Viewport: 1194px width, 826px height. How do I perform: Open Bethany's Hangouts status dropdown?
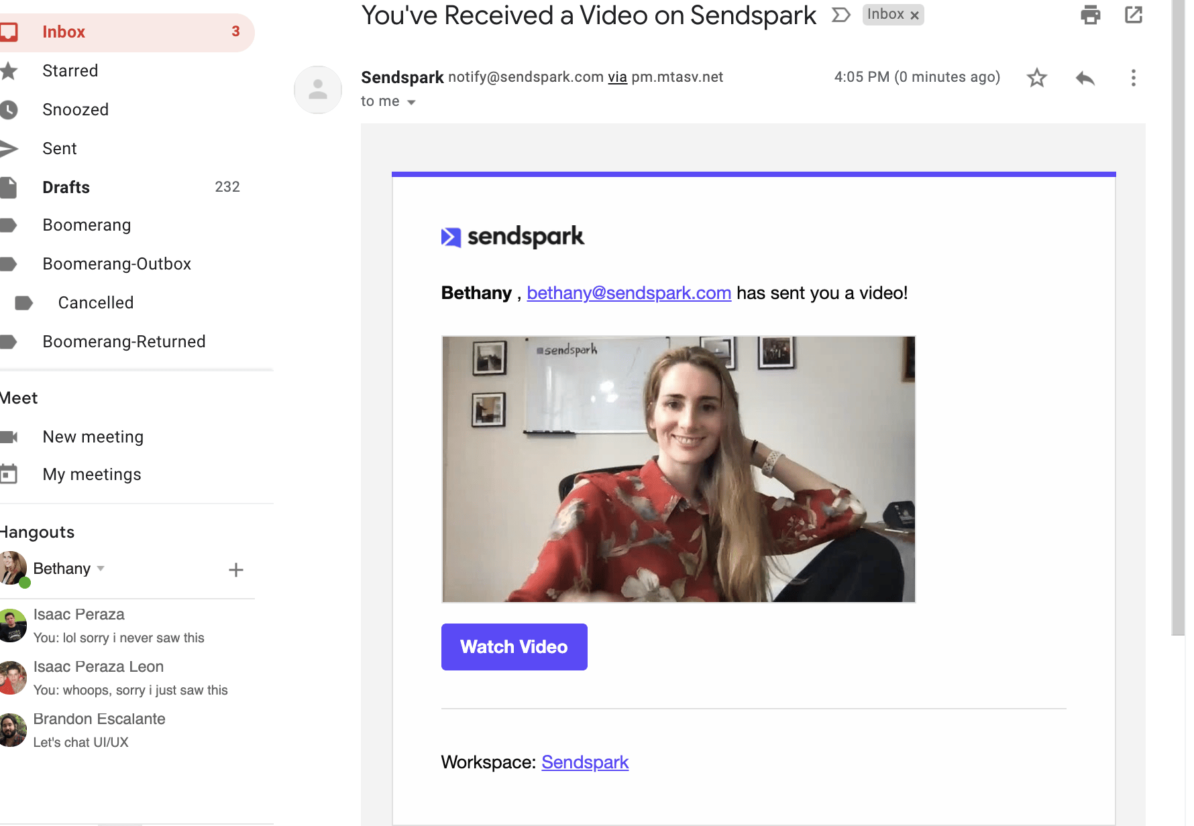pyautogui.click(x=101, y=569)
